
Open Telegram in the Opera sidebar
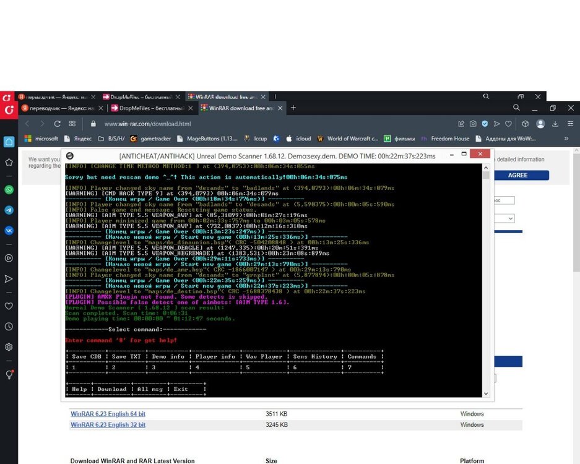coord(9,210)
